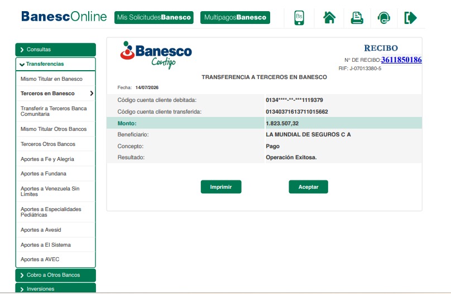Click Operación Exitosa result text
Screen dimensions: 451x294
tap(291, 158)
